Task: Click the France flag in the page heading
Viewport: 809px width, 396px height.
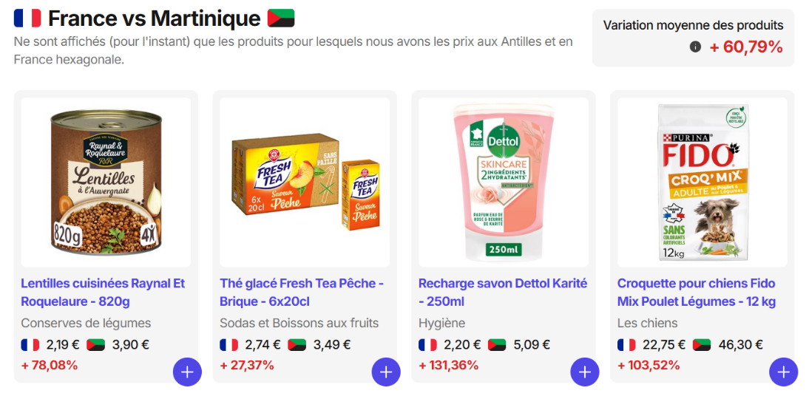Action: pos(27,18)
